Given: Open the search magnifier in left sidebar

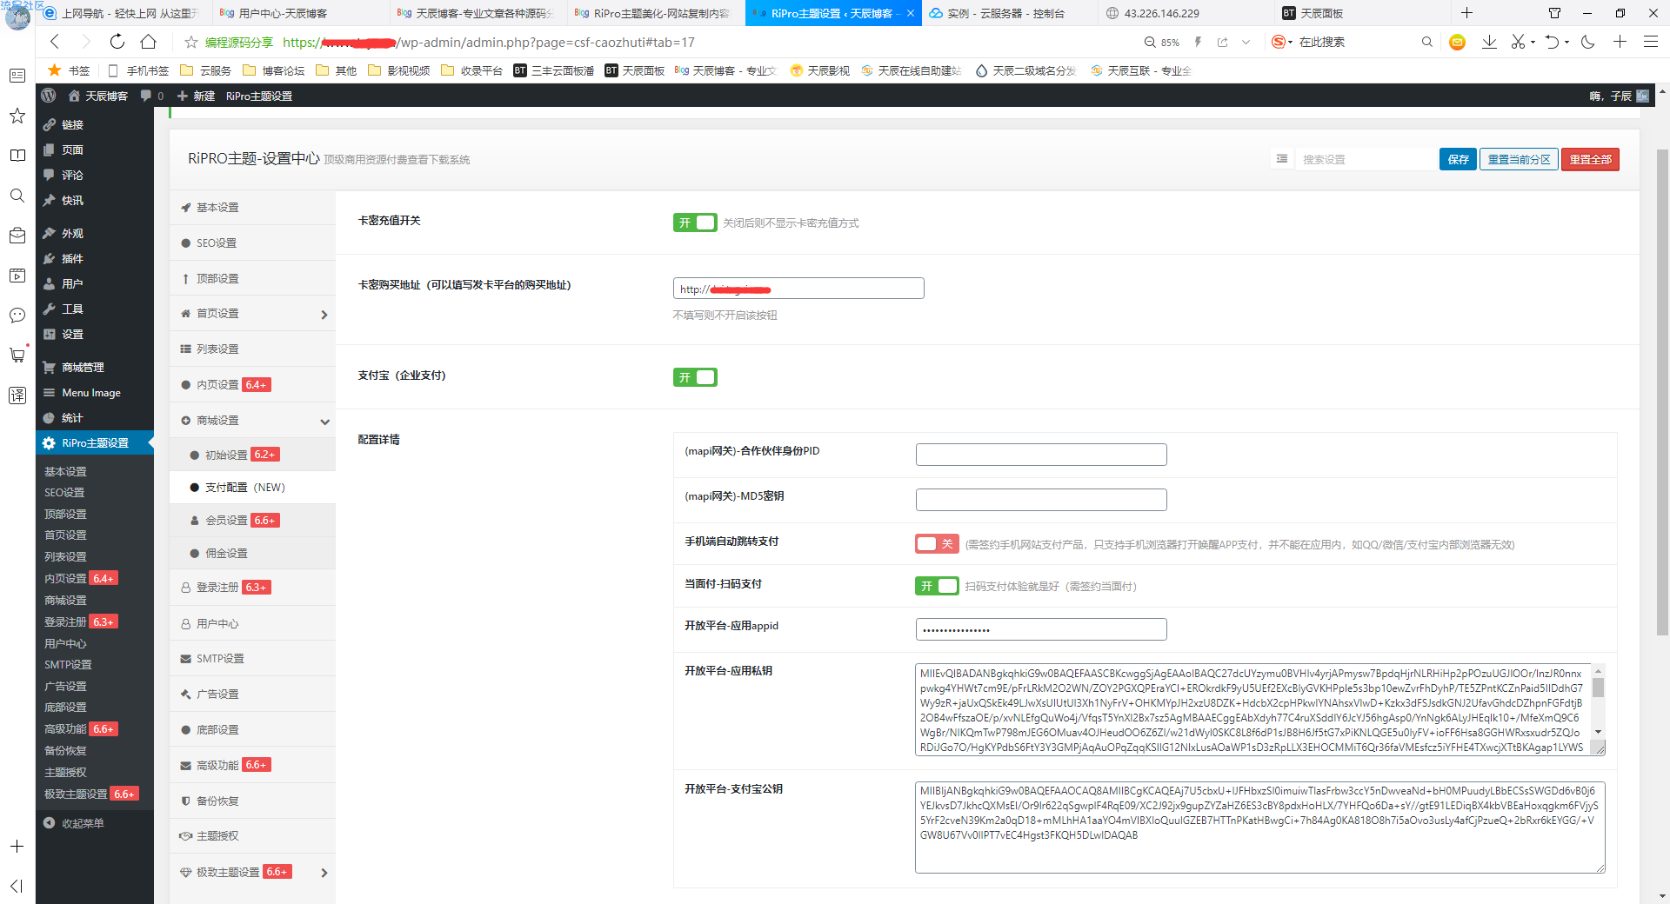Looking at the screenshot, I should point(17,196).
